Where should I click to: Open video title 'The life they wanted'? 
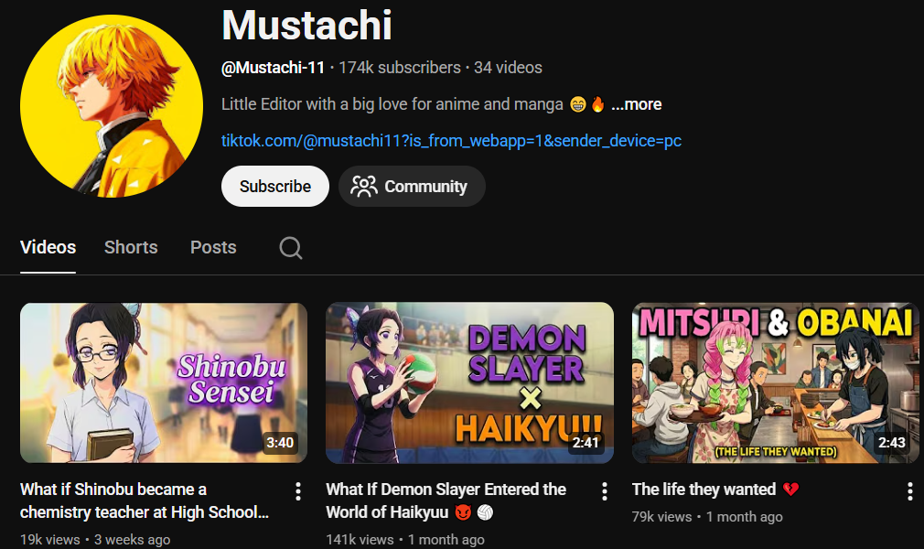click(x=704, y=490)
